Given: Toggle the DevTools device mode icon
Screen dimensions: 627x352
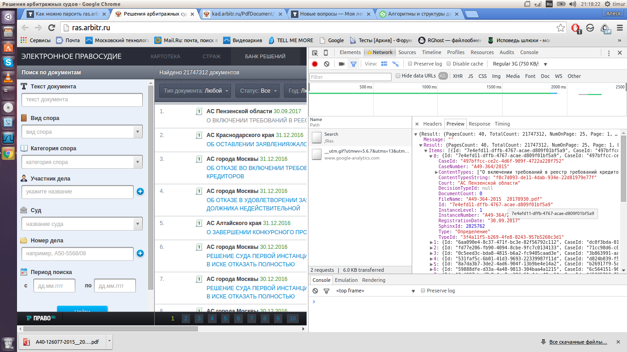Looking at the screenshot, I should pos(326,52).
